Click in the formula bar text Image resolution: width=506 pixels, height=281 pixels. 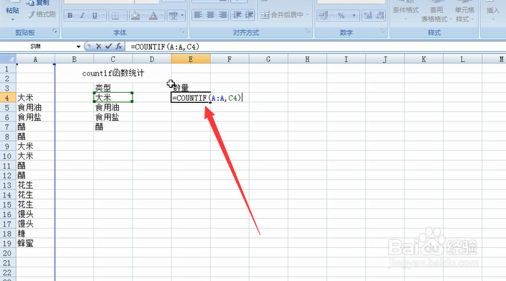tap(165, 47)
